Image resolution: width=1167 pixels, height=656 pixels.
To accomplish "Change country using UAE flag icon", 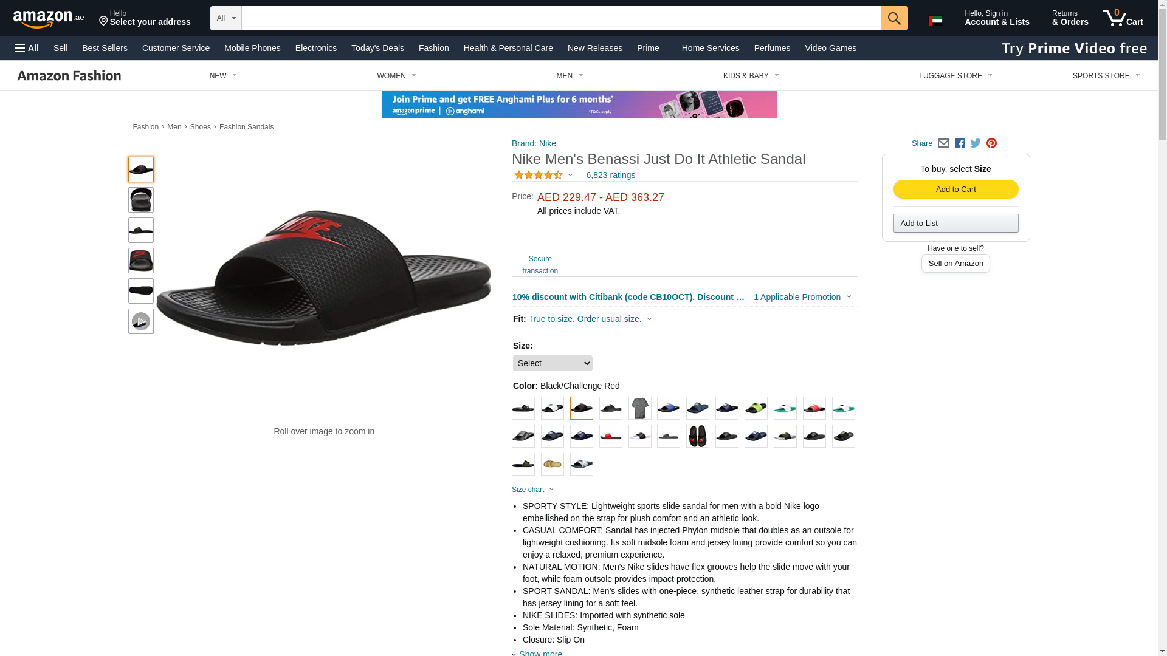I will tap(935, 21).
